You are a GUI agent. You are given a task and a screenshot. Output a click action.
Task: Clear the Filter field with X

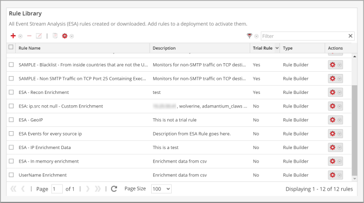point(350,36)
